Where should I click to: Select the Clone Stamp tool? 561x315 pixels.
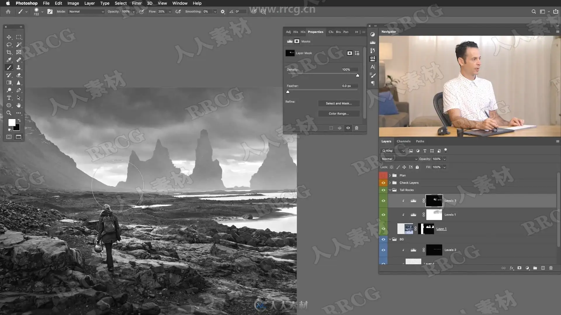pyautogui.click(x=19, y=67)
